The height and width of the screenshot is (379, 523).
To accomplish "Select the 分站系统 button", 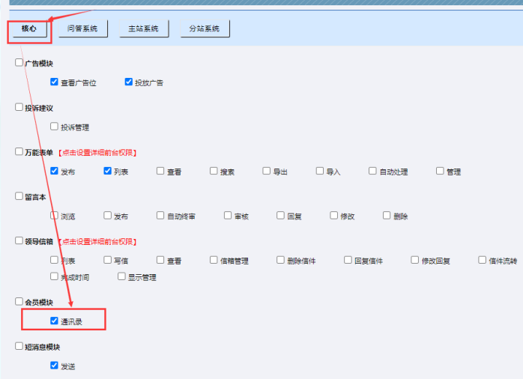I will pos(205,28).
